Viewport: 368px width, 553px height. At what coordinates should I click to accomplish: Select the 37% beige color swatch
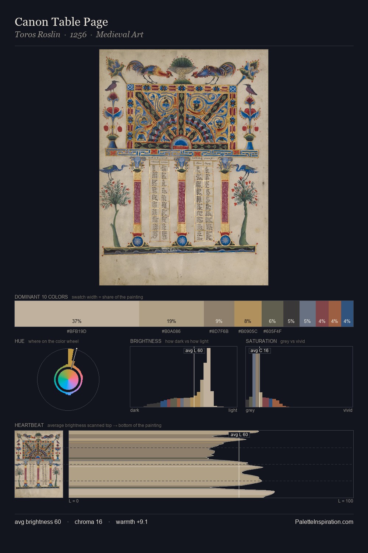pos(77,314)
